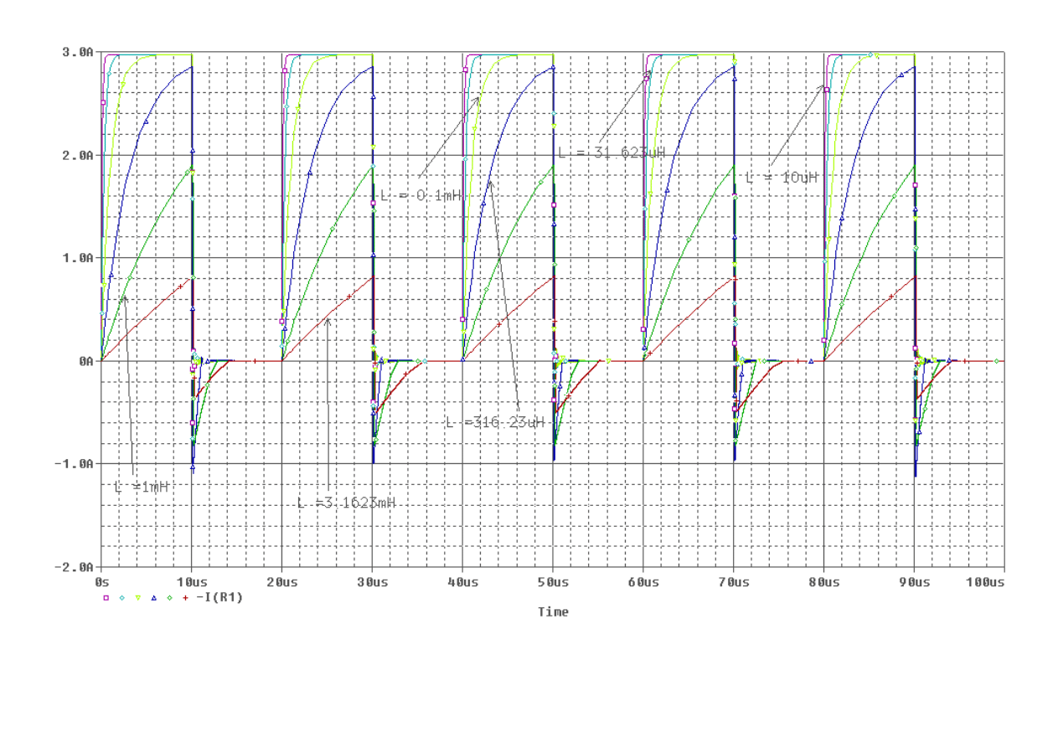The image size is (1058, 748).
Task: Click the L = 0.1mH text label
Action: pyautogui.click(x=421, y=195)
